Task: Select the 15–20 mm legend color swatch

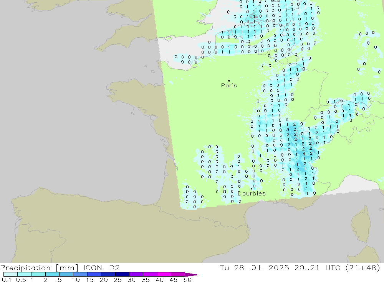Action: pos(94,274)
